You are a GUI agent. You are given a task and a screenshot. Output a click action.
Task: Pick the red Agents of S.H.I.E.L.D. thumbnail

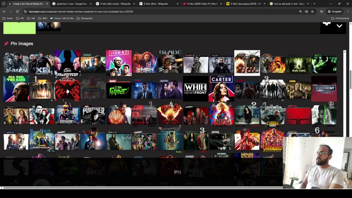[67, 89]
